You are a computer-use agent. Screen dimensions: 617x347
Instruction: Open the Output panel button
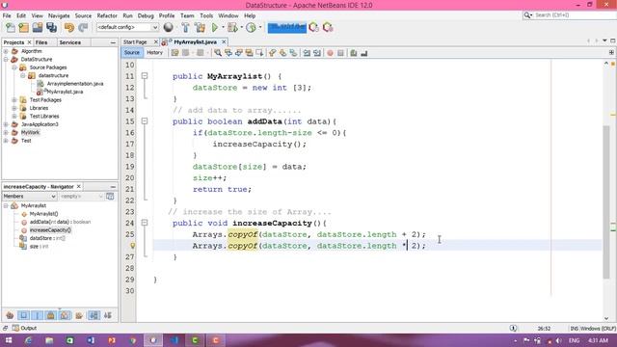pos(24,328)
